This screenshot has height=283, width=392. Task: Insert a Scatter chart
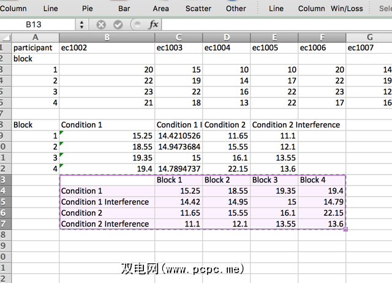[x=198, y=9]
